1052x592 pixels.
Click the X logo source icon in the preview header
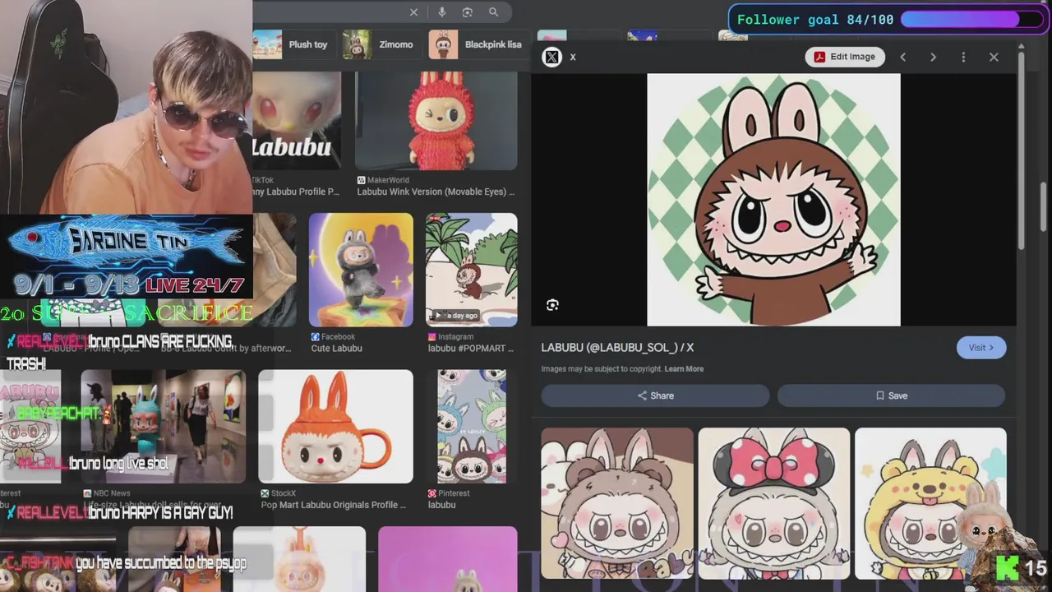(x=552, y=57)
